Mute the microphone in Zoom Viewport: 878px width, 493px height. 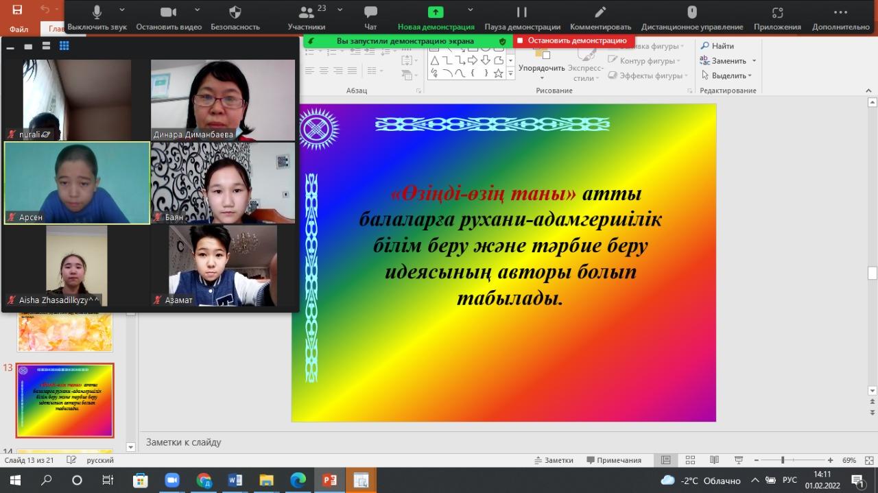pos(97,18)
